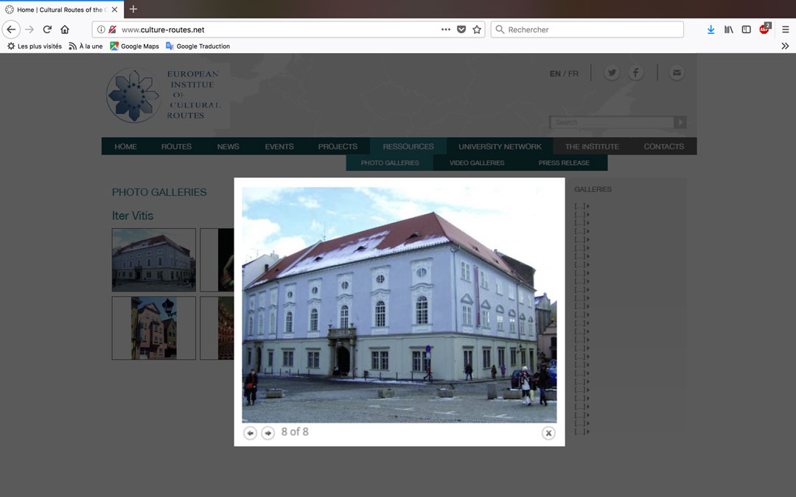
Task: Switch site language to FR
Action: pyautogui.click(x=573, y=74)
